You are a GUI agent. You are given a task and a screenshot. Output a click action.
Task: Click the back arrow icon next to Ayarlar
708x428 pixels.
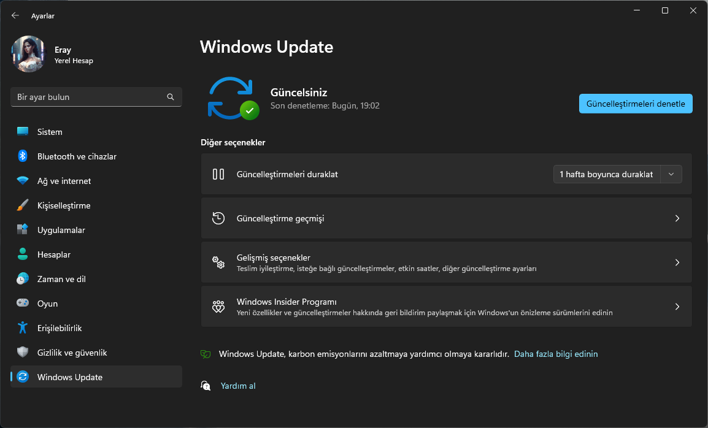pos(15,16)
